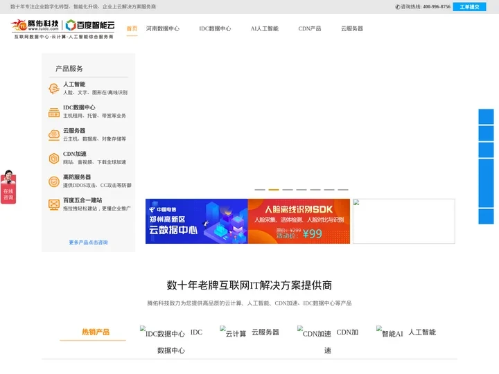Click the 百度五合一建站 title link
499x374 pixels.
[x=82, y=200]
